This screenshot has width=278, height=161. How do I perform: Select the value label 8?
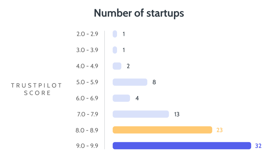click(x=154, y=82)
